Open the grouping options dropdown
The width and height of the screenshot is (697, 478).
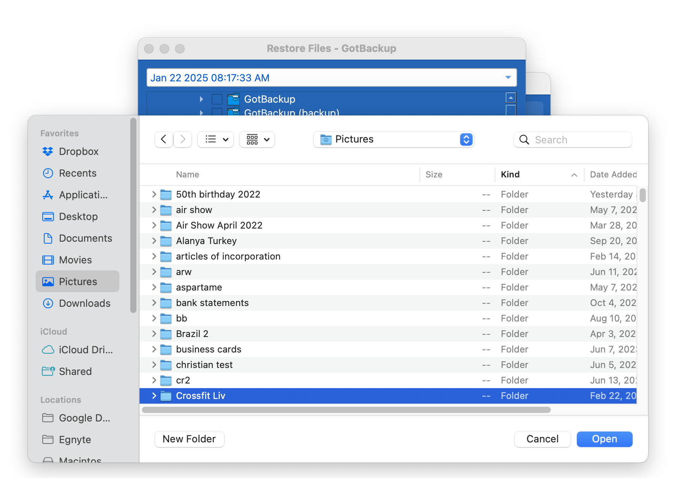click(257, 139)
